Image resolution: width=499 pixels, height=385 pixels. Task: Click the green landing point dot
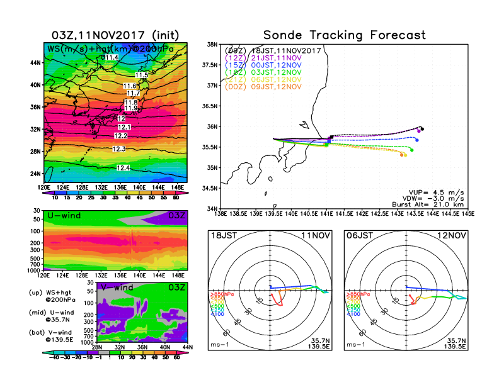(412, 150)
